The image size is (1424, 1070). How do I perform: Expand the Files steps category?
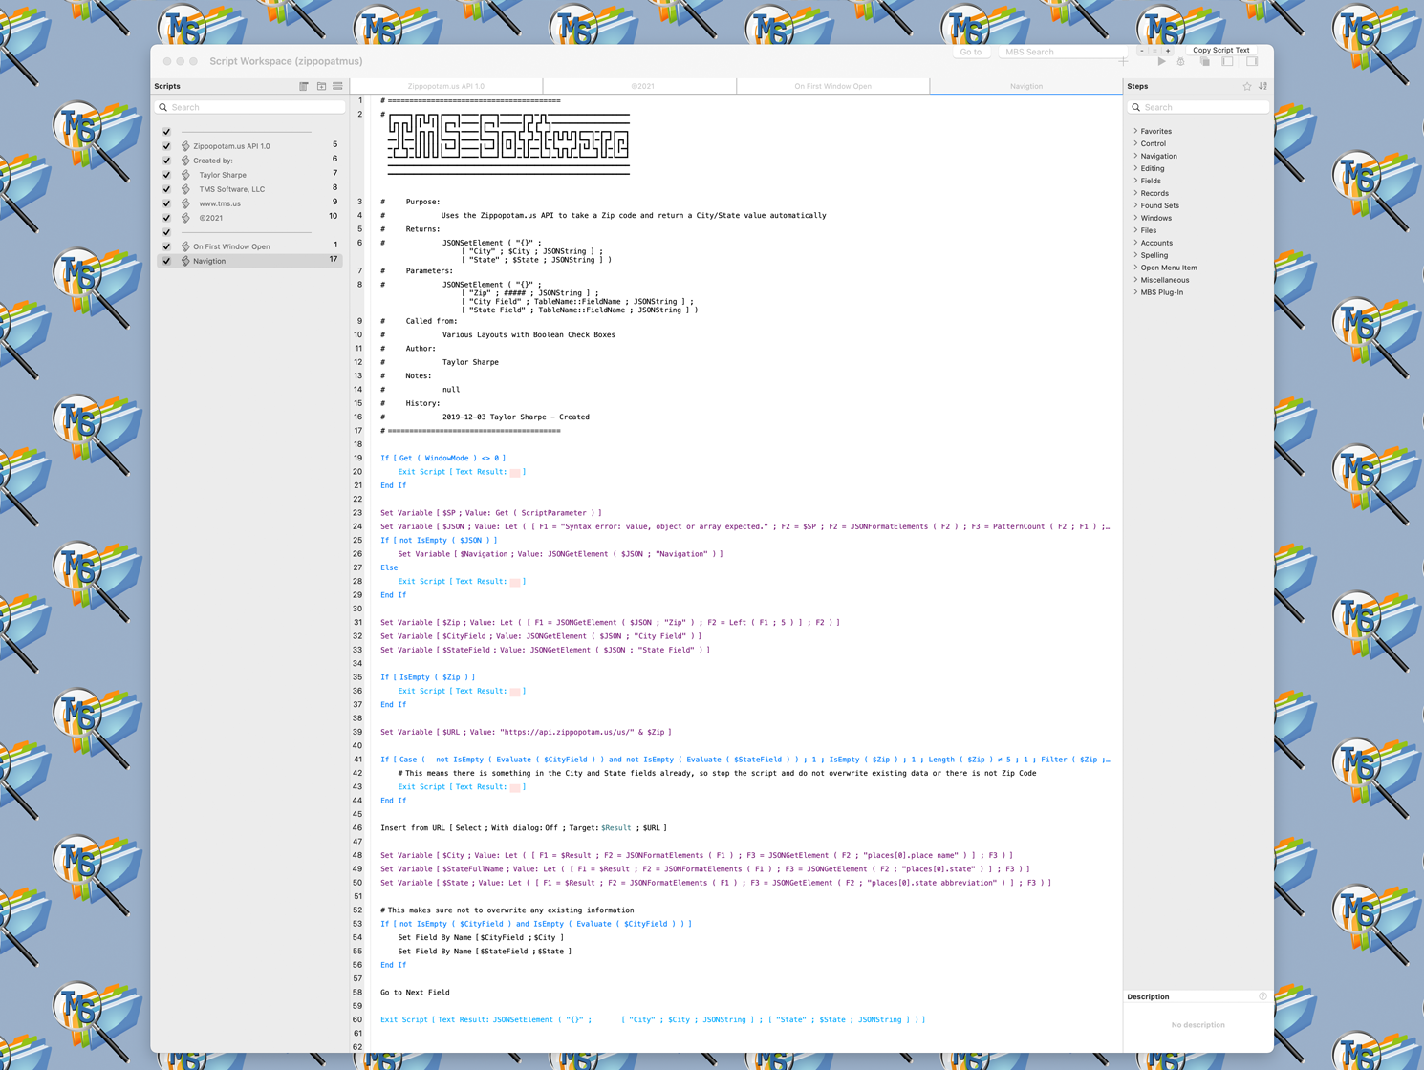click(1135, 230)
